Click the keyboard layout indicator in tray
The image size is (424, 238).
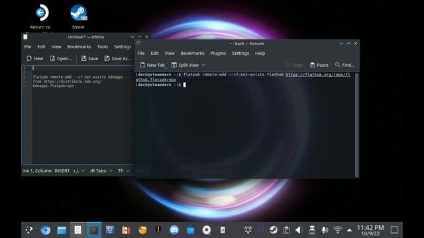[x=261, y=230]
